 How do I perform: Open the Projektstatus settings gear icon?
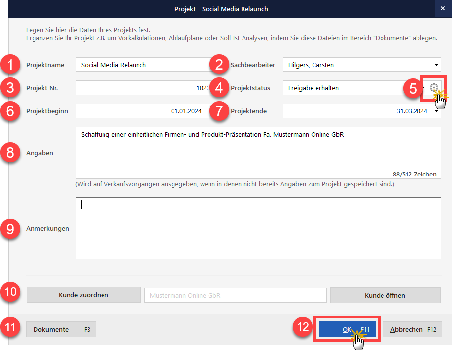pos(434,88)
